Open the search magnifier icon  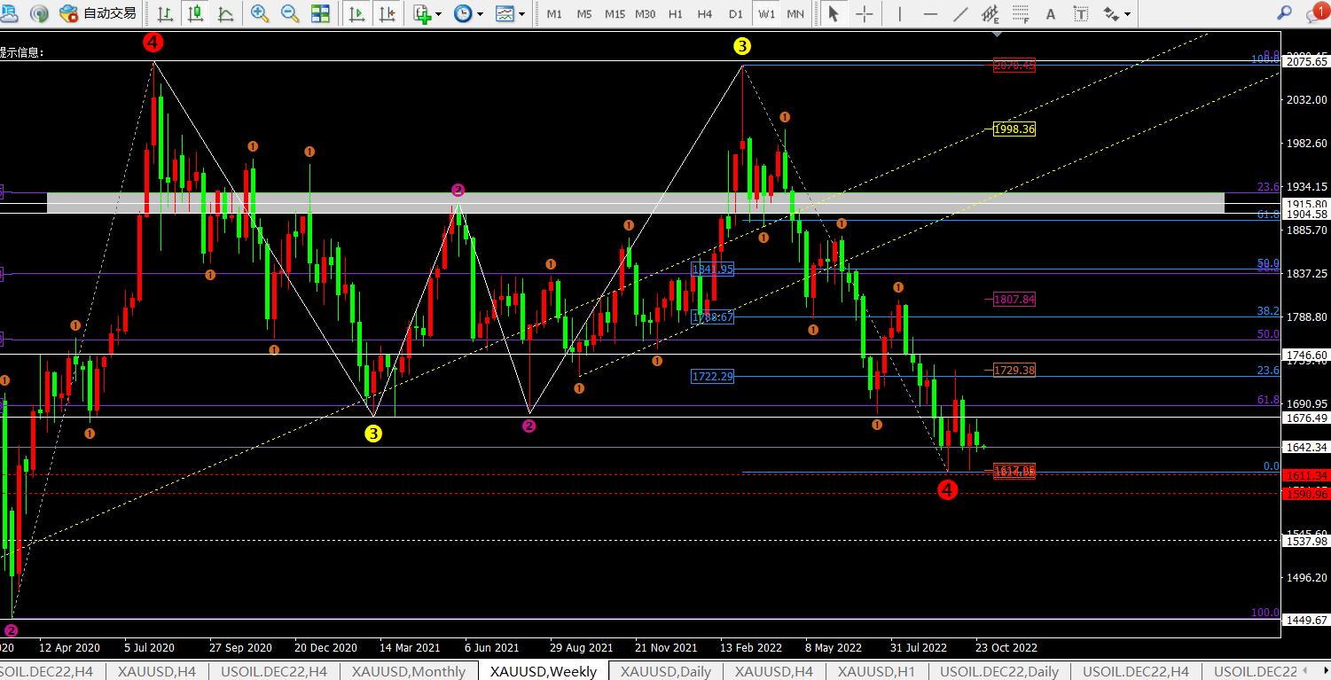point(1284,12)
